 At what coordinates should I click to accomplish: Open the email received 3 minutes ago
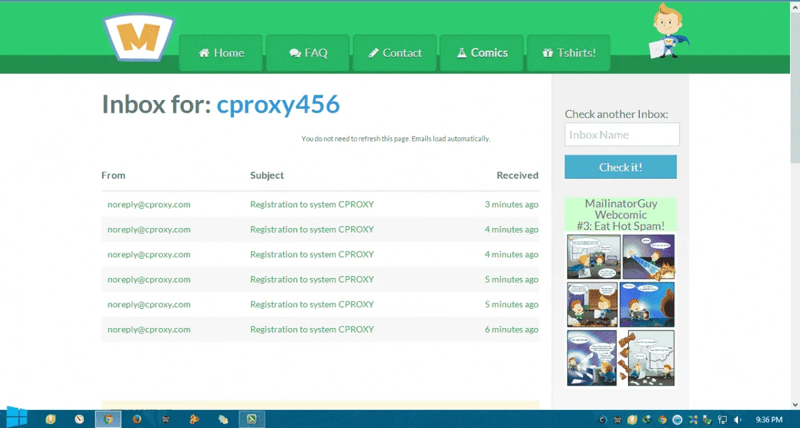[320, 205]
